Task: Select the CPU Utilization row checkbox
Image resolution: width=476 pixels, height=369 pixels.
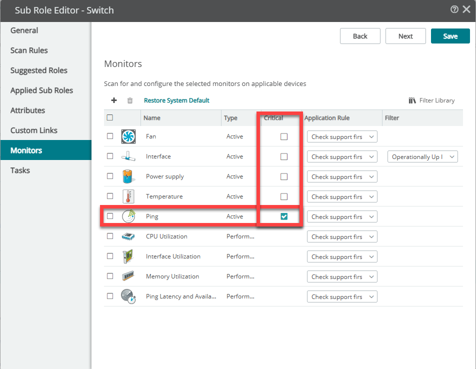Action: click(110, 236)
